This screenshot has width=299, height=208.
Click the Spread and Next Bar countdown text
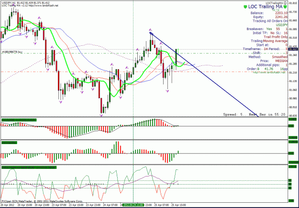(254, 114)
